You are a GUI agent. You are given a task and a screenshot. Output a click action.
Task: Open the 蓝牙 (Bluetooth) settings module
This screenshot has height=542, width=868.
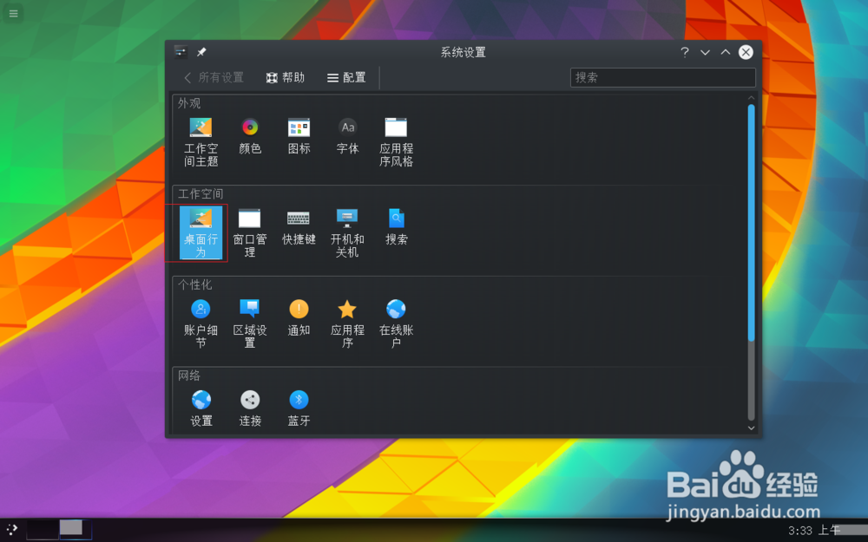(299, 408)
